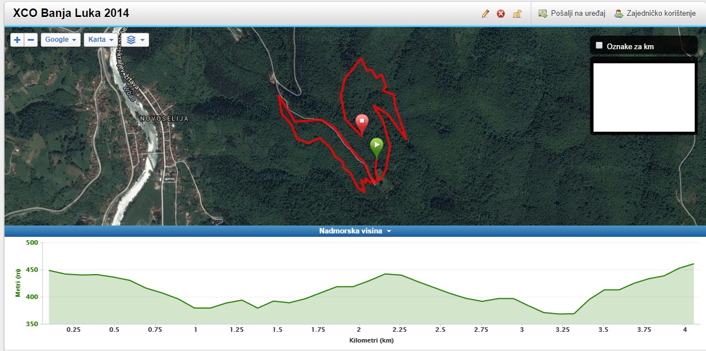
Task: Click the padlock privacy icon
Action: 517,14
